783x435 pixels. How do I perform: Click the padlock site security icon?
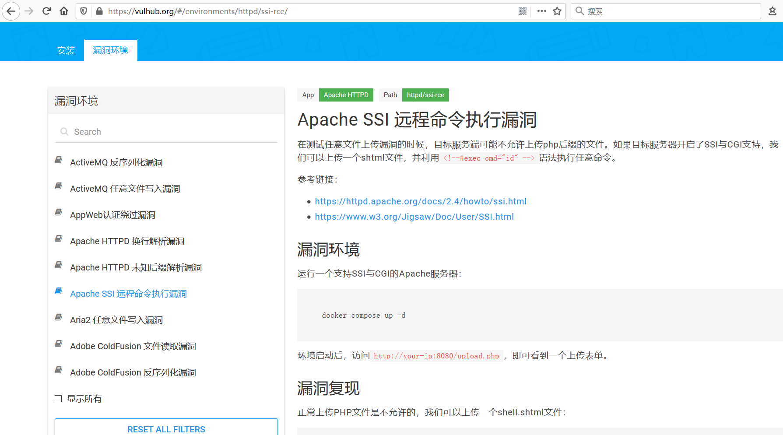[99, 11]
